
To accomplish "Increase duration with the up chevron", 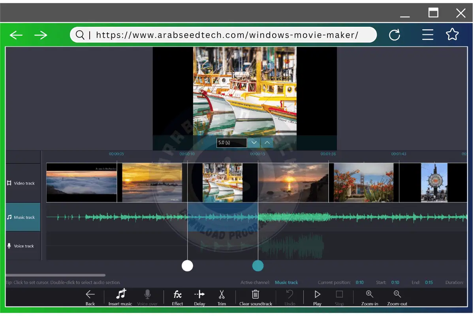I will pyautogui.click(x=267, y=143).
